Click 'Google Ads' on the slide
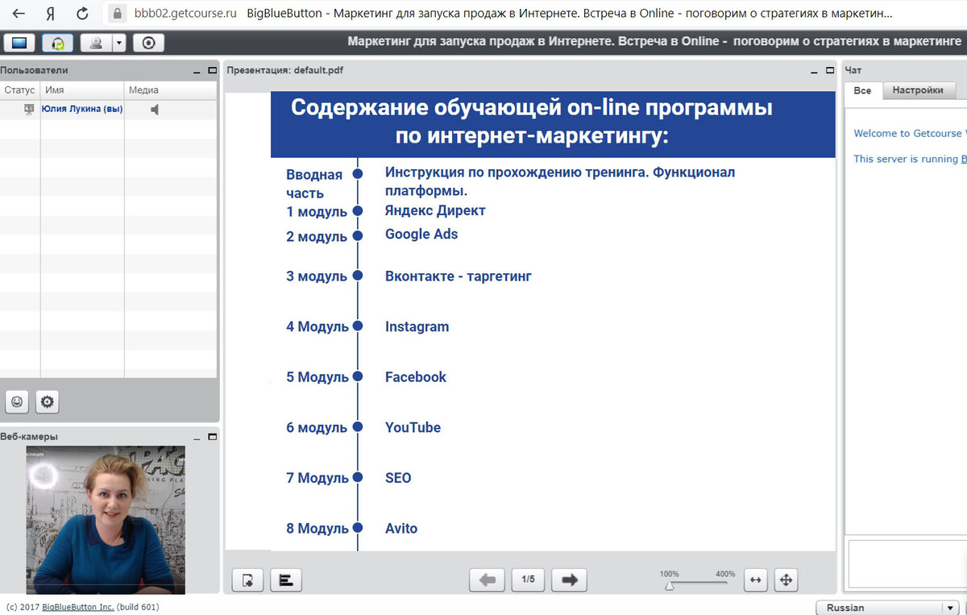 point(421,235)
